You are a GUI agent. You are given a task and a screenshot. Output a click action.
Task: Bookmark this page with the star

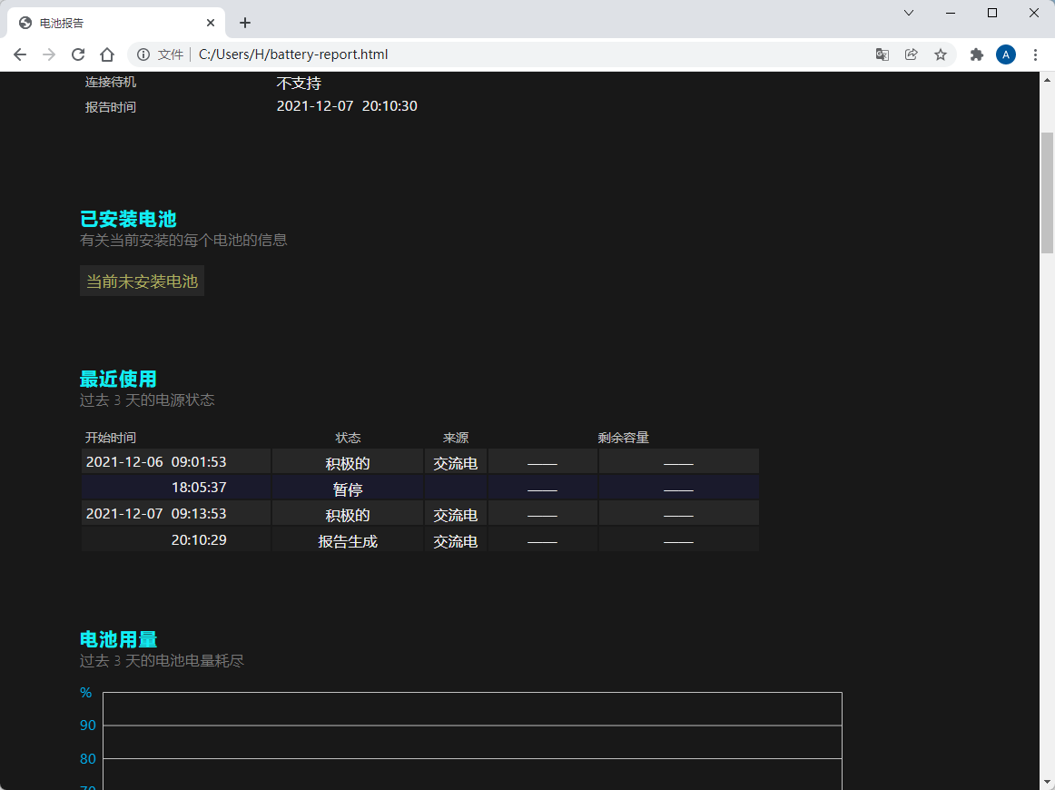[x=941, y=54]
